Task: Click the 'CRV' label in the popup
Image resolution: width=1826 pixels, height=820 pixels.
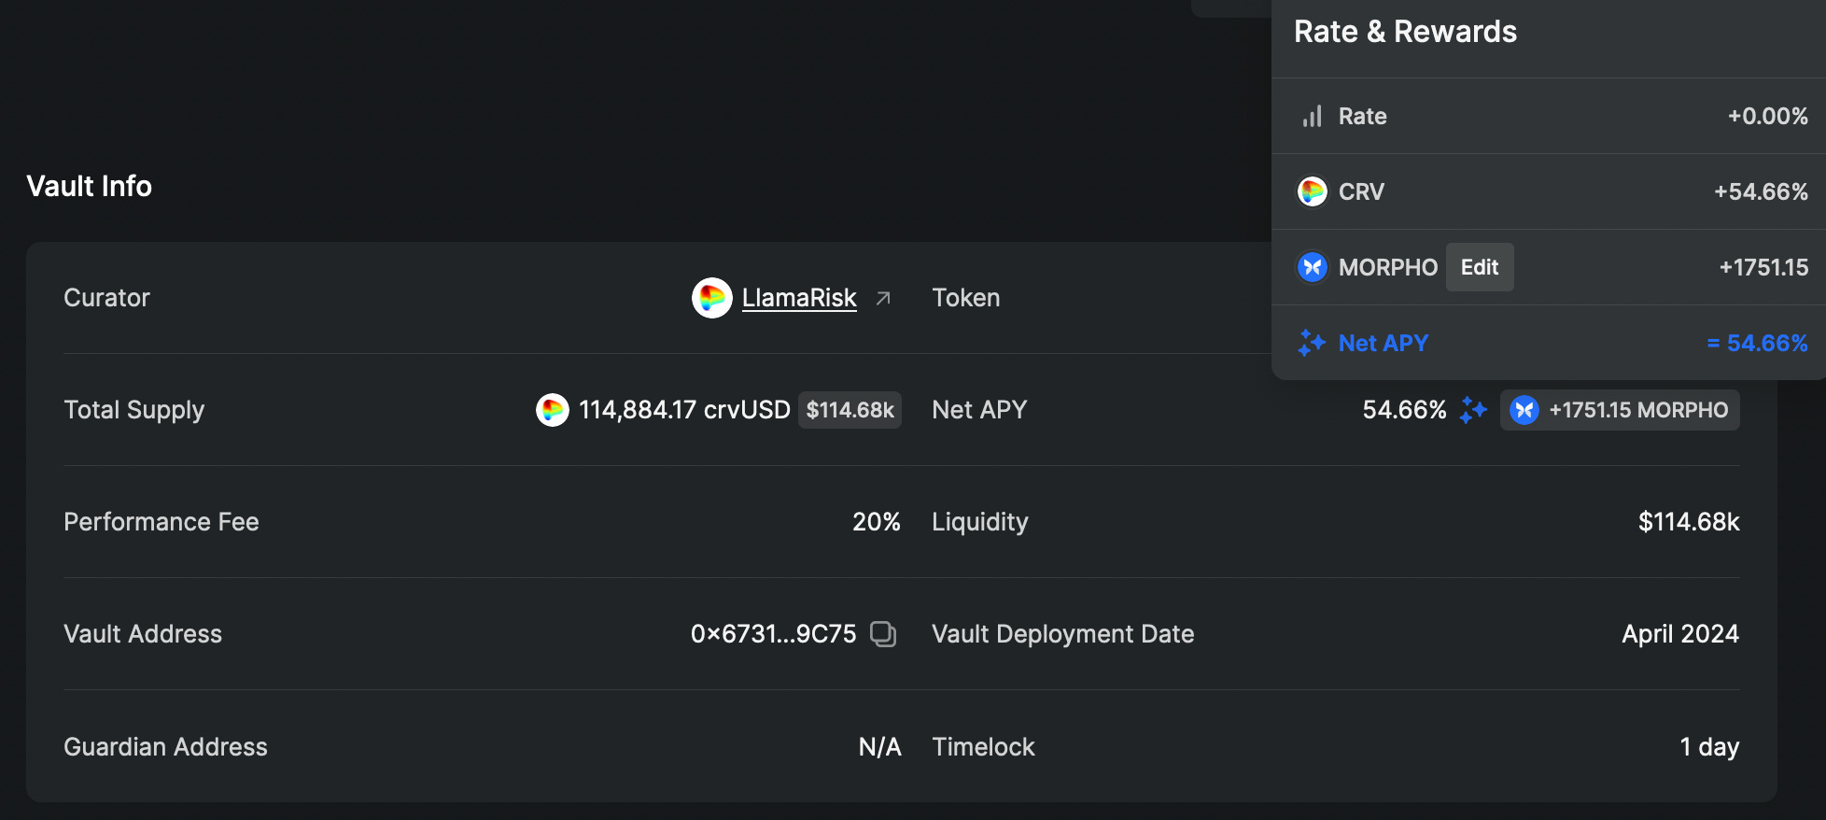Action: [x=1361, y=191]
